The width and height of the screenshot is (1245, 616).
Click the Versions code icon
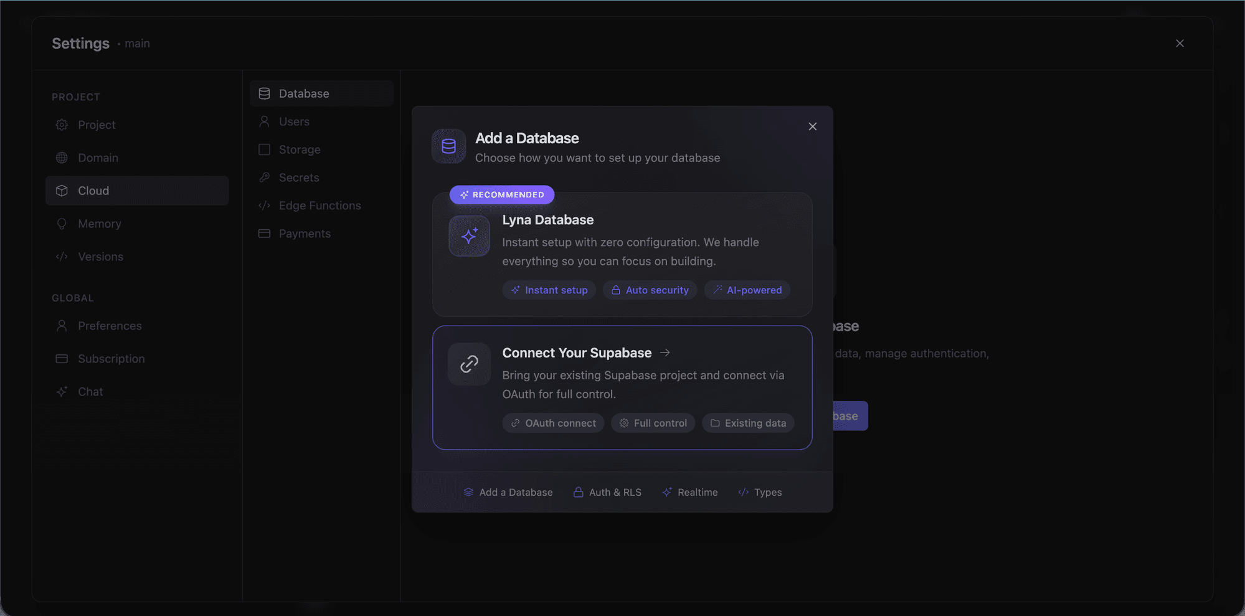pos(62,257)
